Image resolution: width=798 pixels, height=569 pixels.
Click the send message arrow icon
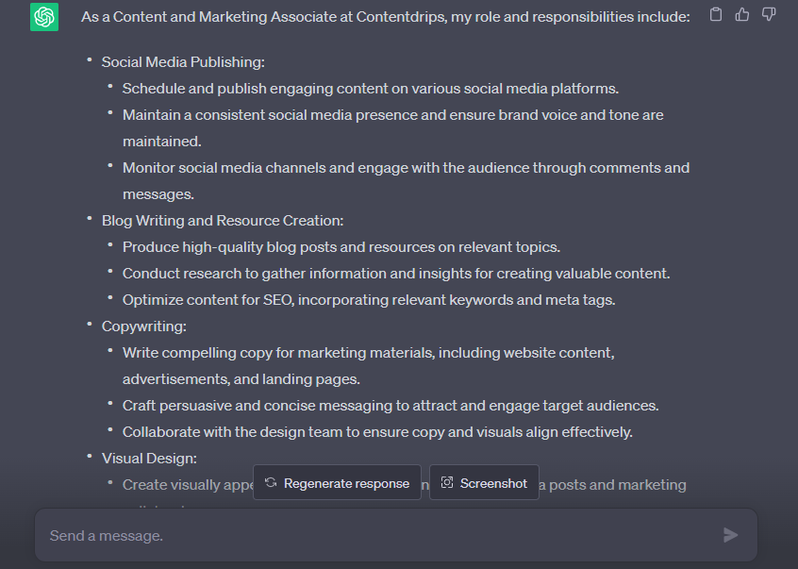tap(730, 535)
